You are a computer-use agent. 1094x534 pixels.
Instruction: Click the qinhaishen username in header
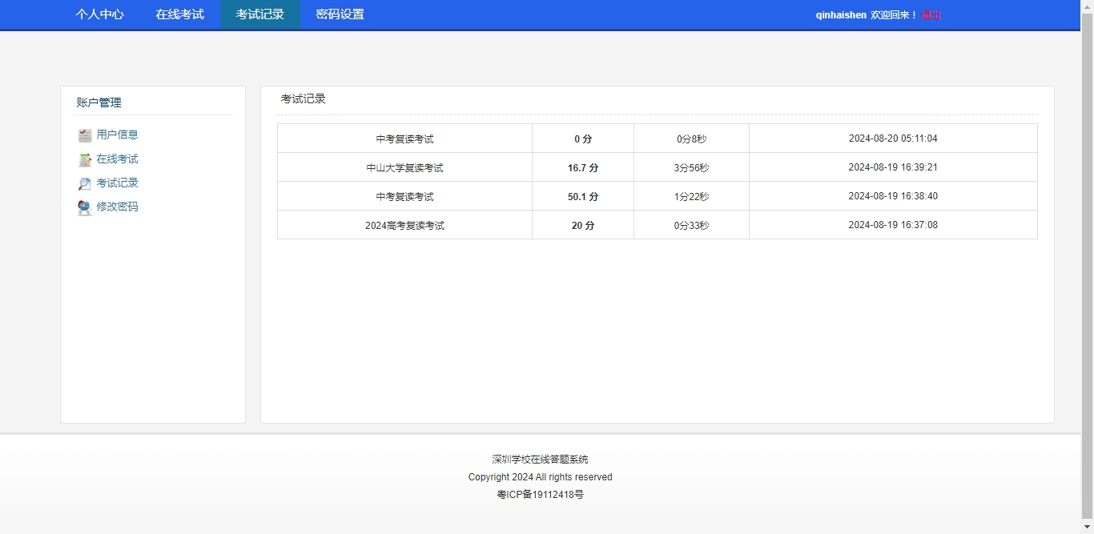[x=841, y=15]
